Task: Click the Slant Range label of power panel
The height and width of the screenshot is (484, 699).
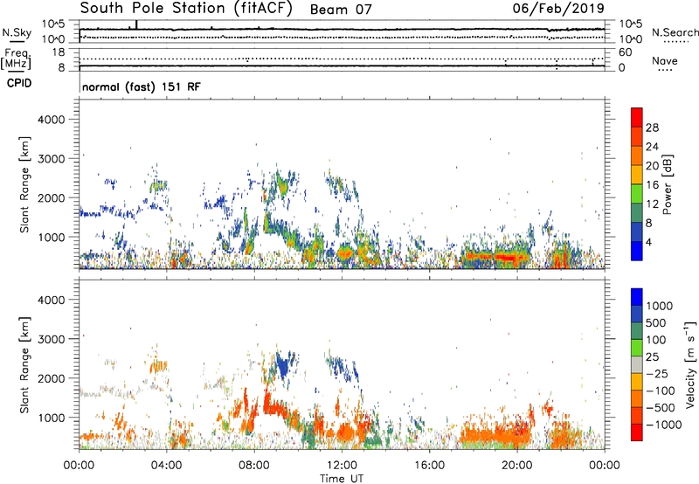Action: [x=24, y=184]
